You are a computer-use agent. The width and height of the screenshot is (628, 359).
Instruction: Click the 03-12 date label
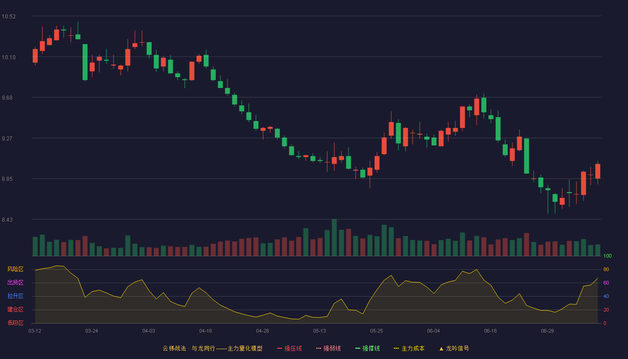(x=35, y=331)
